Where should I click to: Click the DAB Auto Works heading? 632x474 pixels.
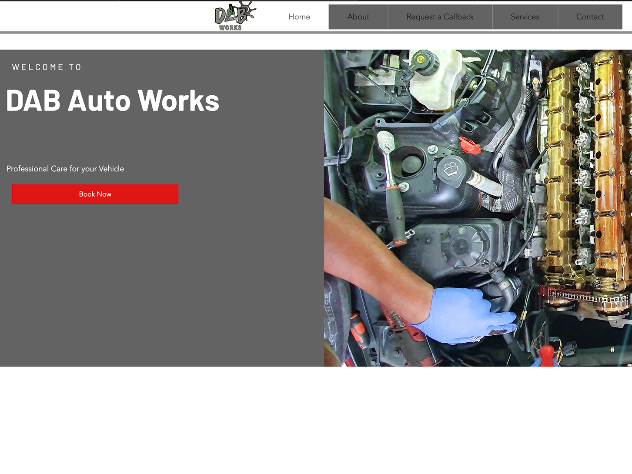(x=113, y=100)
